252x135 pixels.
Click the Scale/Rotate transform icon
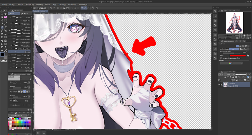pos(67,8)
